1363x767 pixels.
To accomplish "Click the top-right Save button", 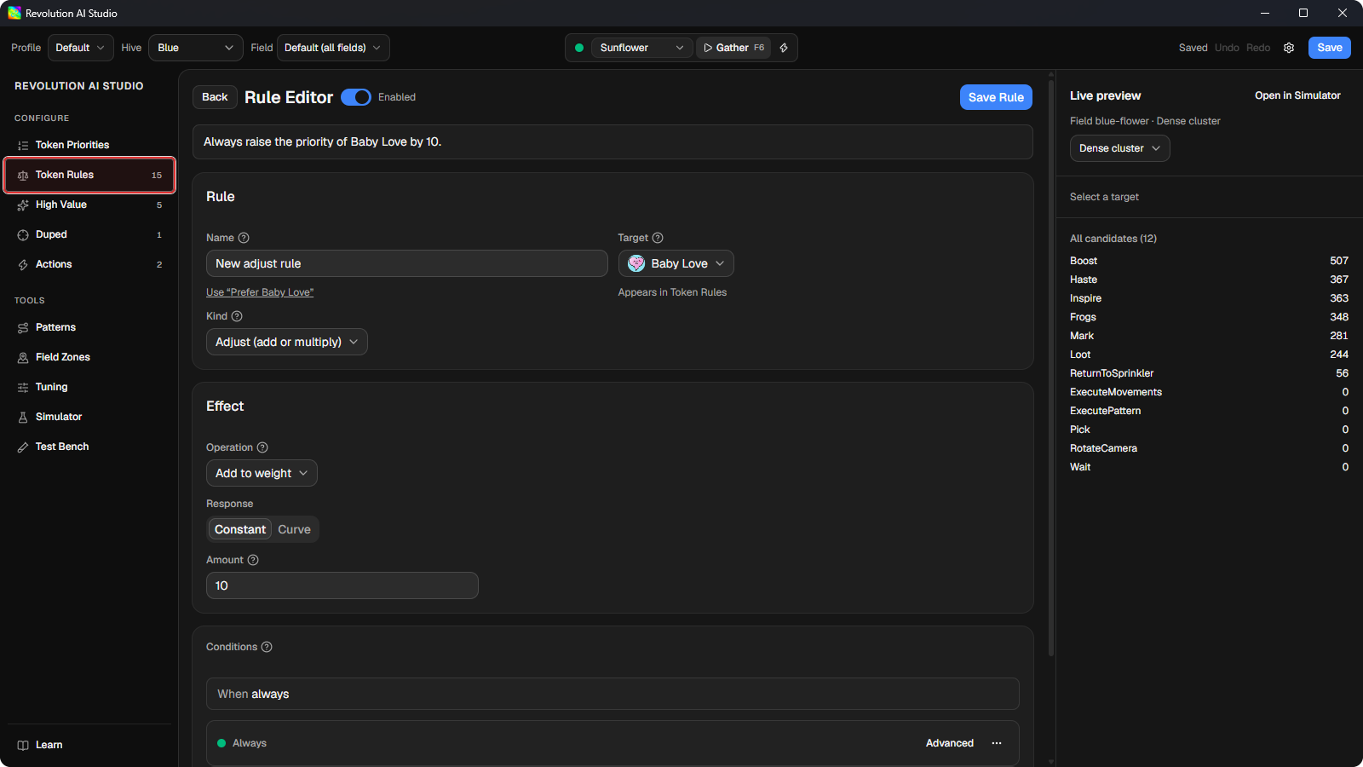I will pyautogui.click(x=1330, y=48).
